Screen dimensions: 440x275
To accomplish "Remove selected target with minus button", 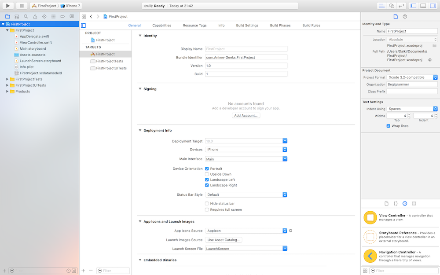I will [91, 271].
